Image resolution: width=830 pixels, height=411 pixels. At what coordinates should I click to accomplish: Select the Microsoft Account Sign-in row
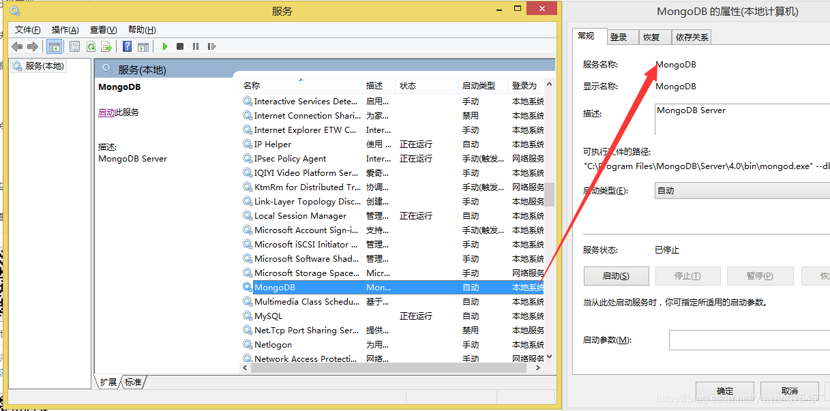[x=394, y=230]
